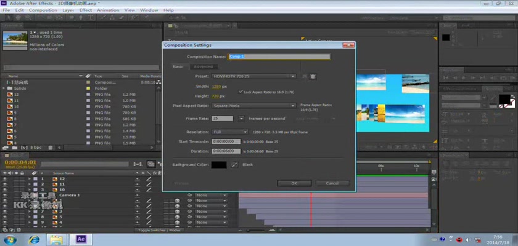Hide timeline layer 2 named 11
This screenshot has width=518, height=246.
[5, 184]
